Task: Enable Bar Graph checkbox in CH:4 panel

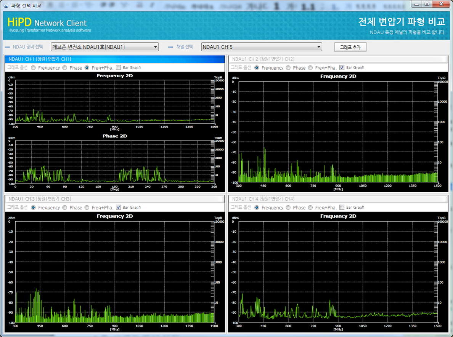Action: 342,207
